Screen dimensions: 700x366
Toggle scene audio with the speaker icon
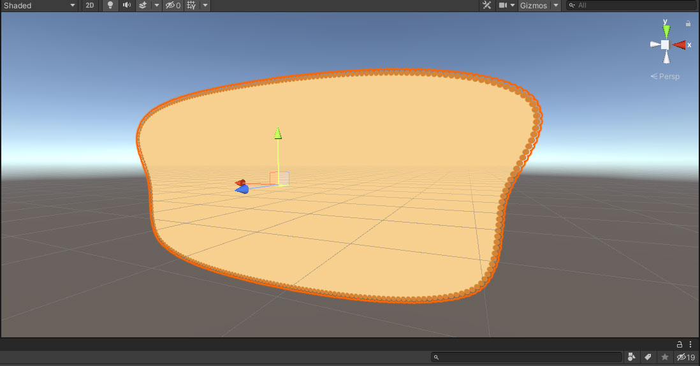tap(127, 5)
